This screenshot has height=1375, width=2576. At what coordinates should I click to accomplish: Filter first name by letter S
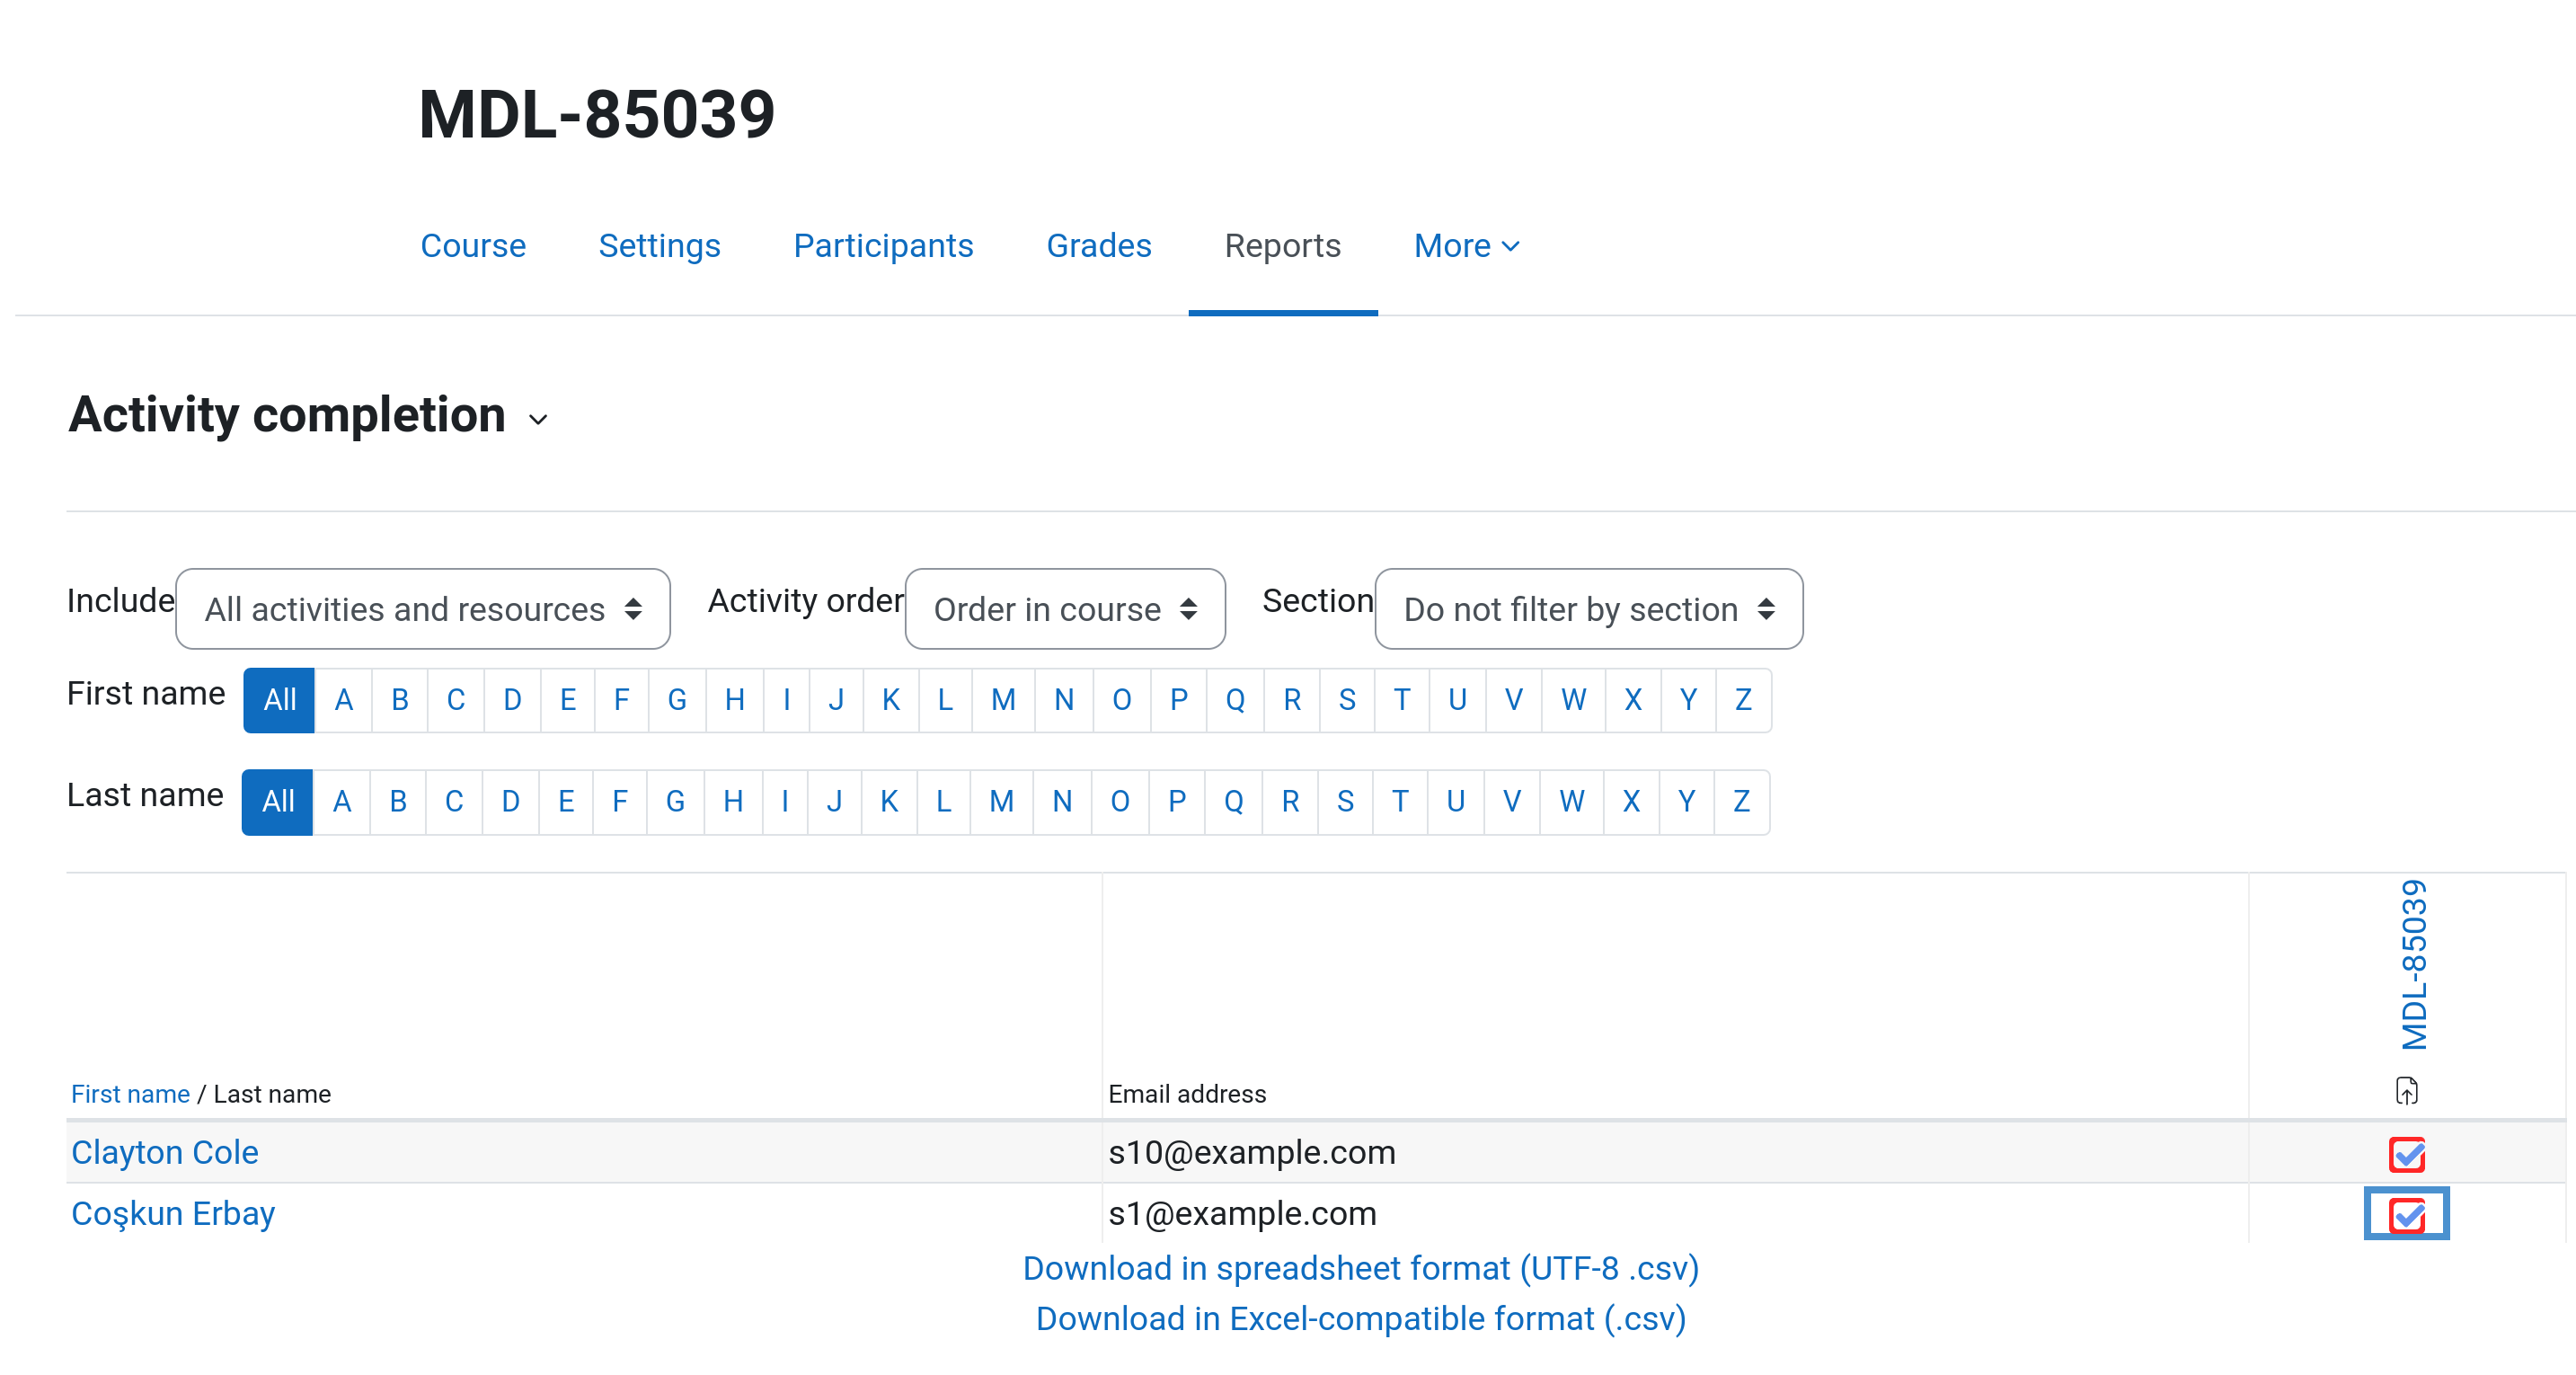pyautogui.click(x=1347, y=700)
